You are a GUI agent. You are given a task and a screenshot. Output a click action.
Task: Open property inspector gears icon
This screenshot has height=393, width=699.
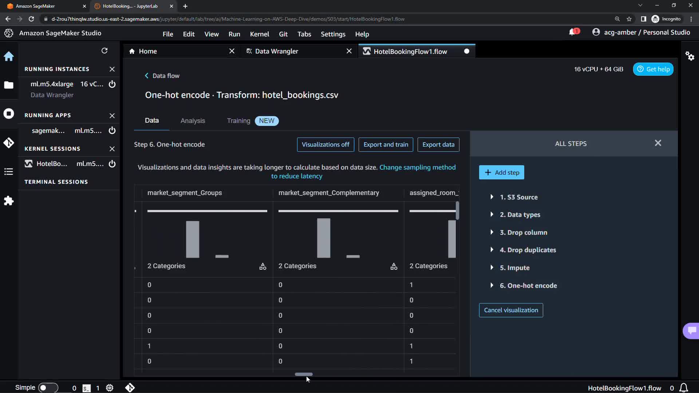(690, 56)
